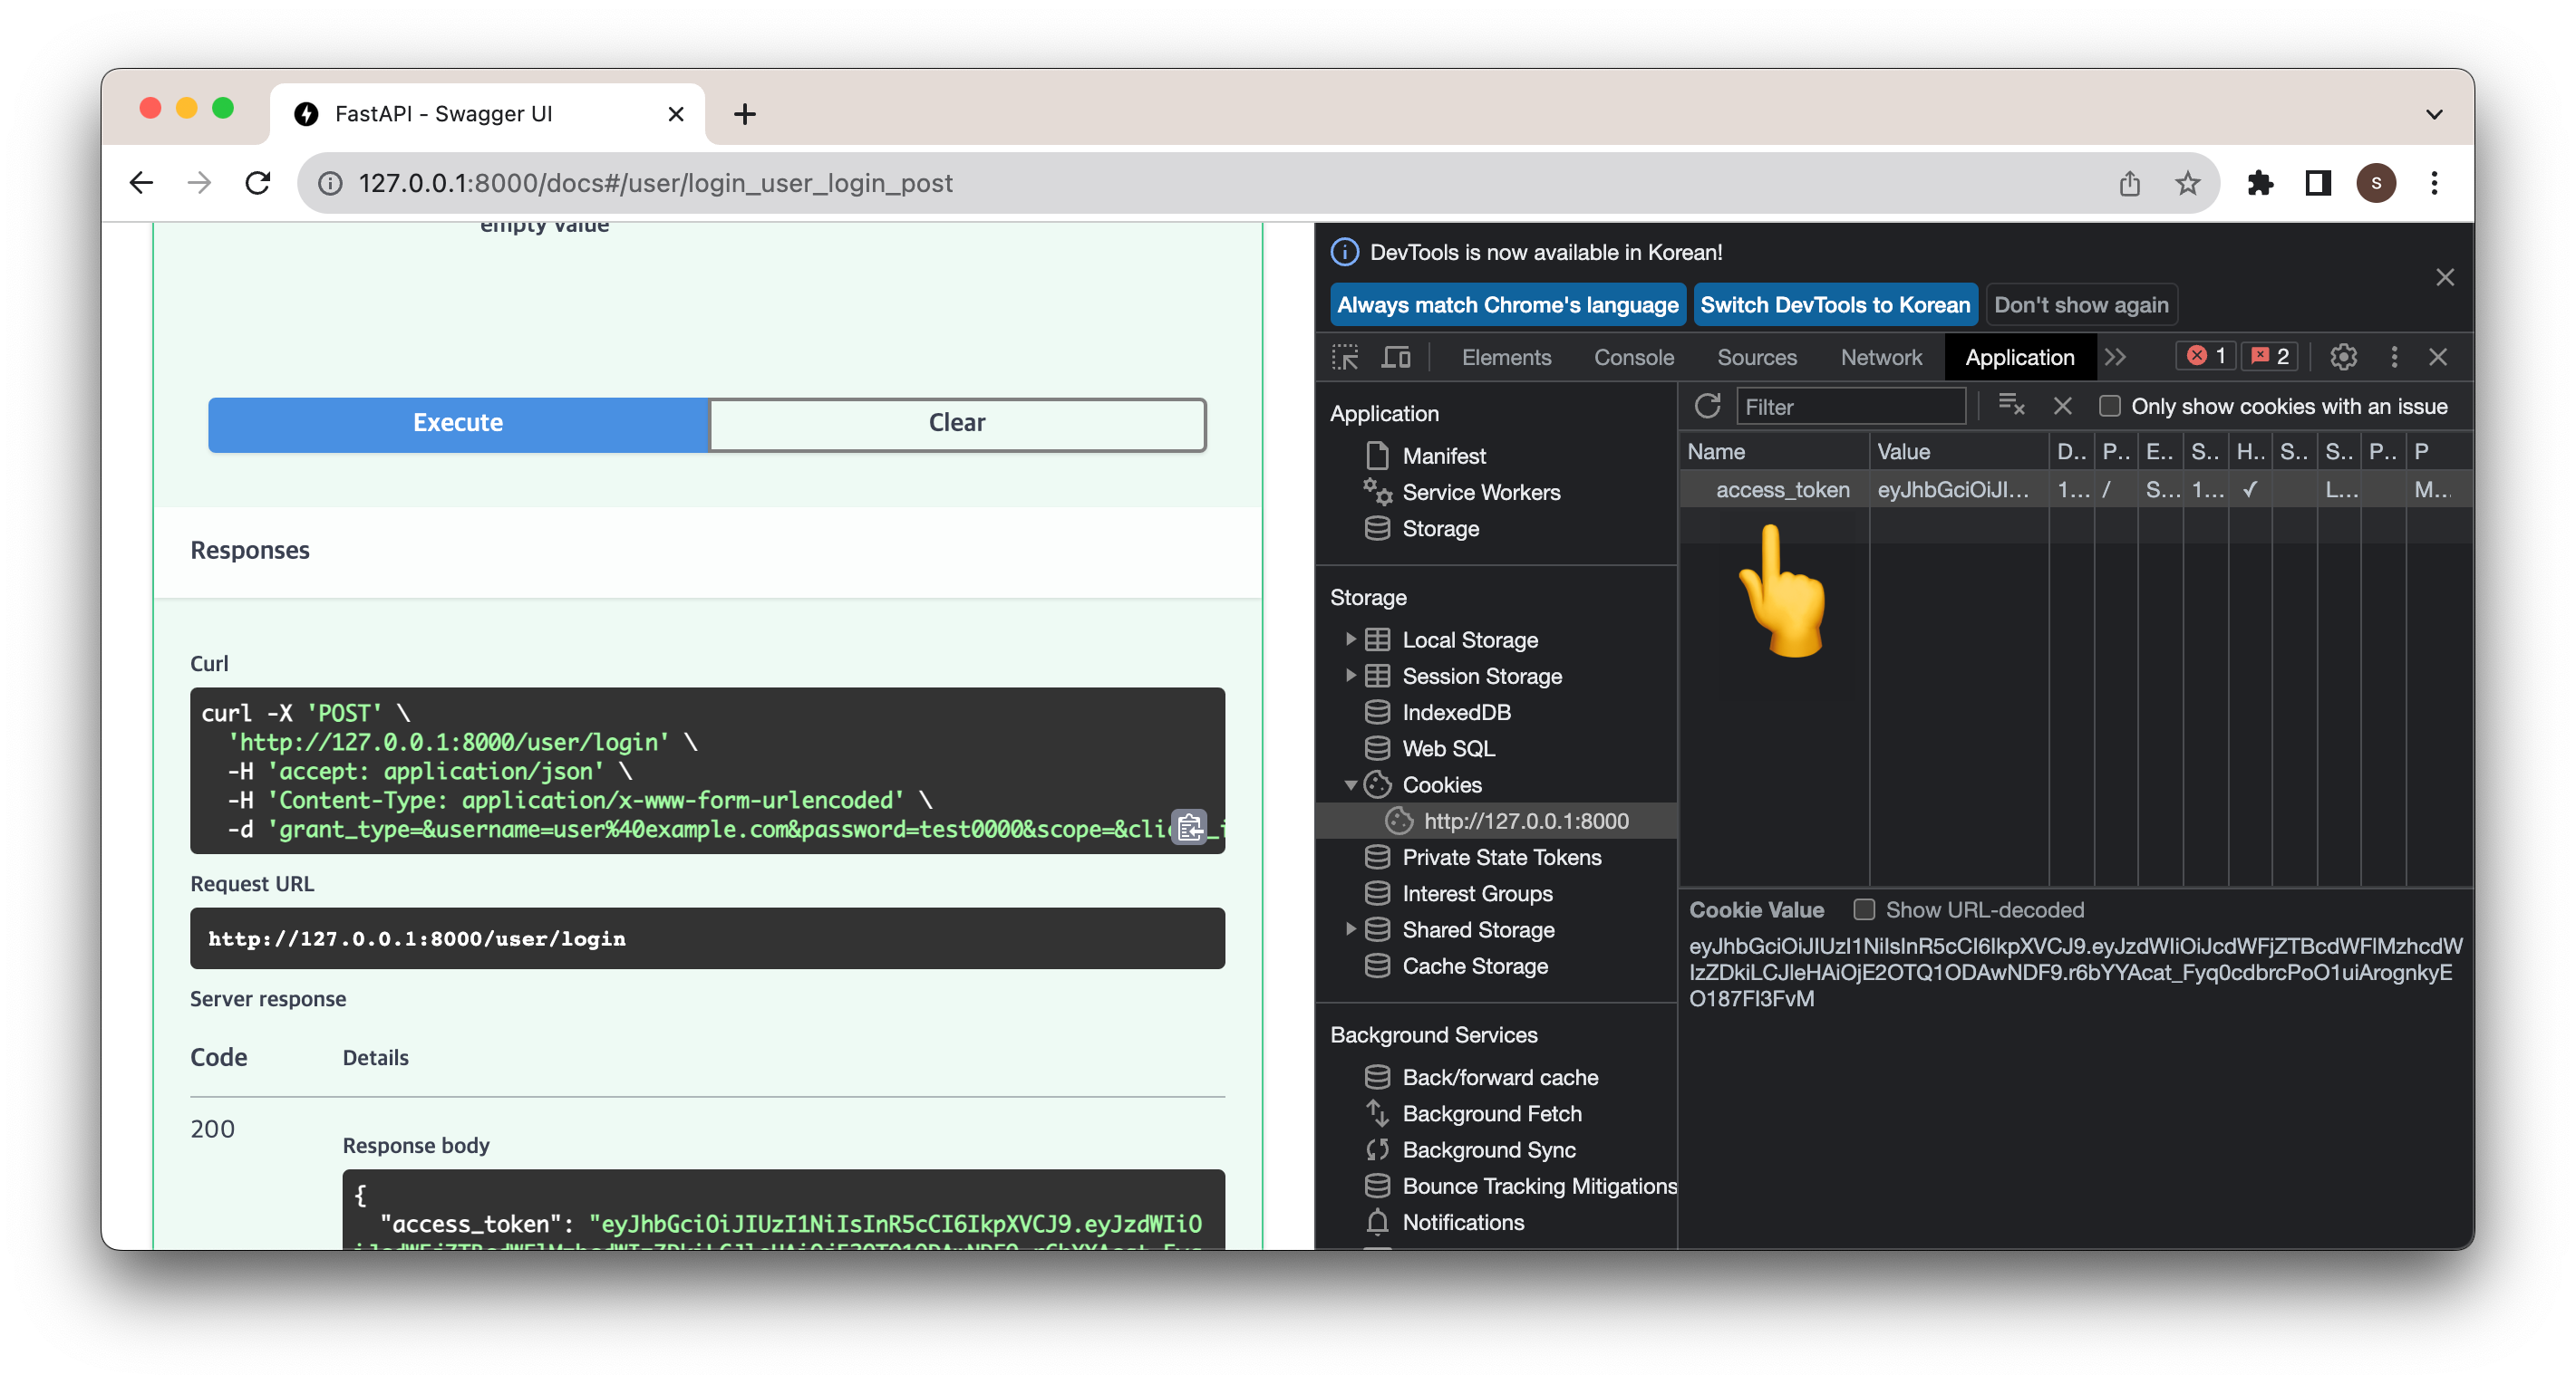The image size is (2576, 1384).
Task: Click Switch DevTools to Korean button
Action: 1834,304
